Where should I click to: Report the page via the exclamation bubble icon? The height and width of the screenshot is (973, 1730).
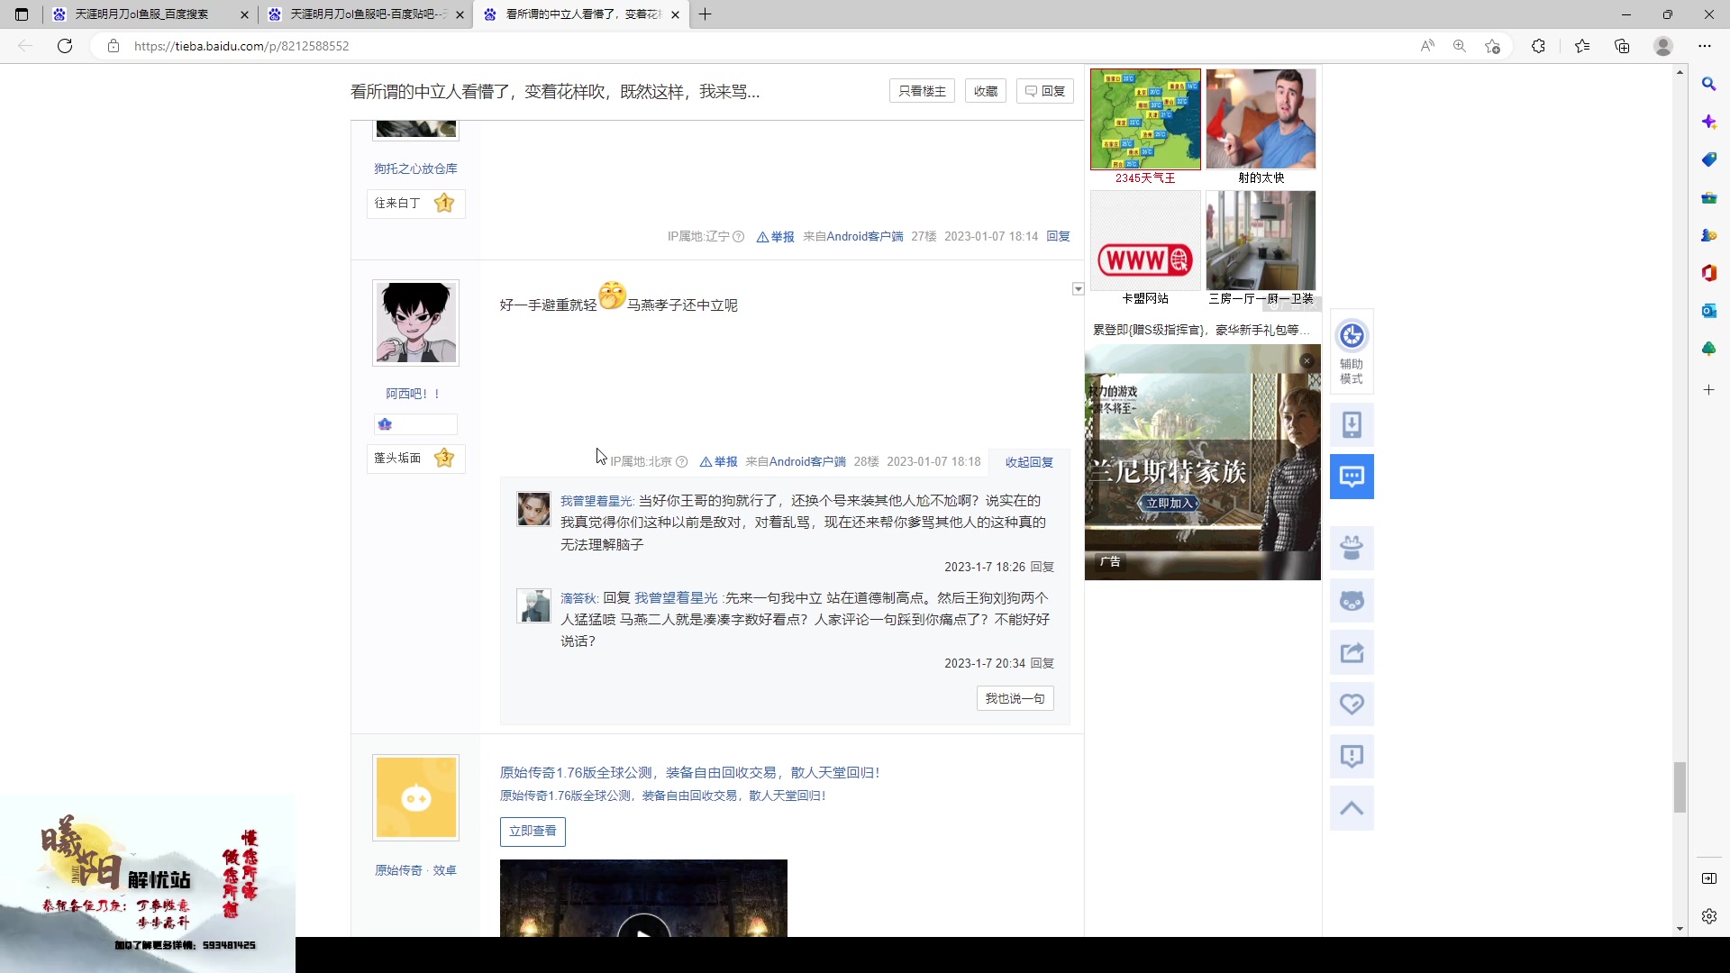(1351, 756)
